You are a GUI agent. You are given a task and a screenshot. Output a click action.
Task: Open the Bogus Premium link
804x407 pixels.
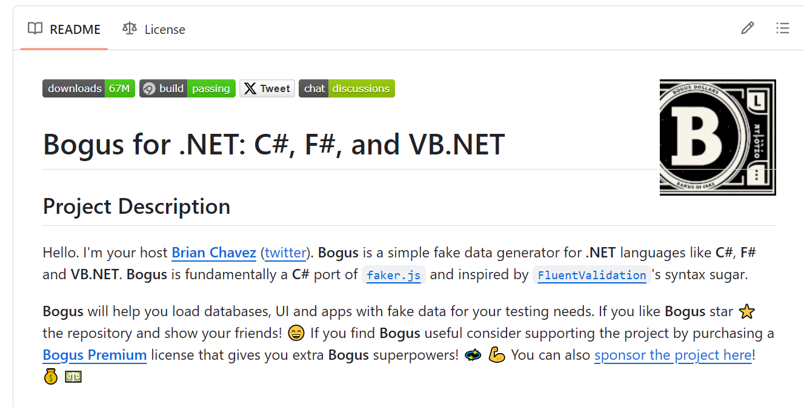[95, 355]
